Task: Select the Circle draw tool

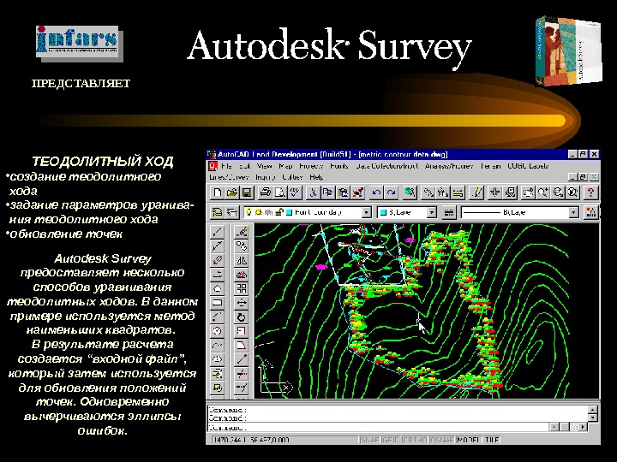Action: (x=217, y=331)
